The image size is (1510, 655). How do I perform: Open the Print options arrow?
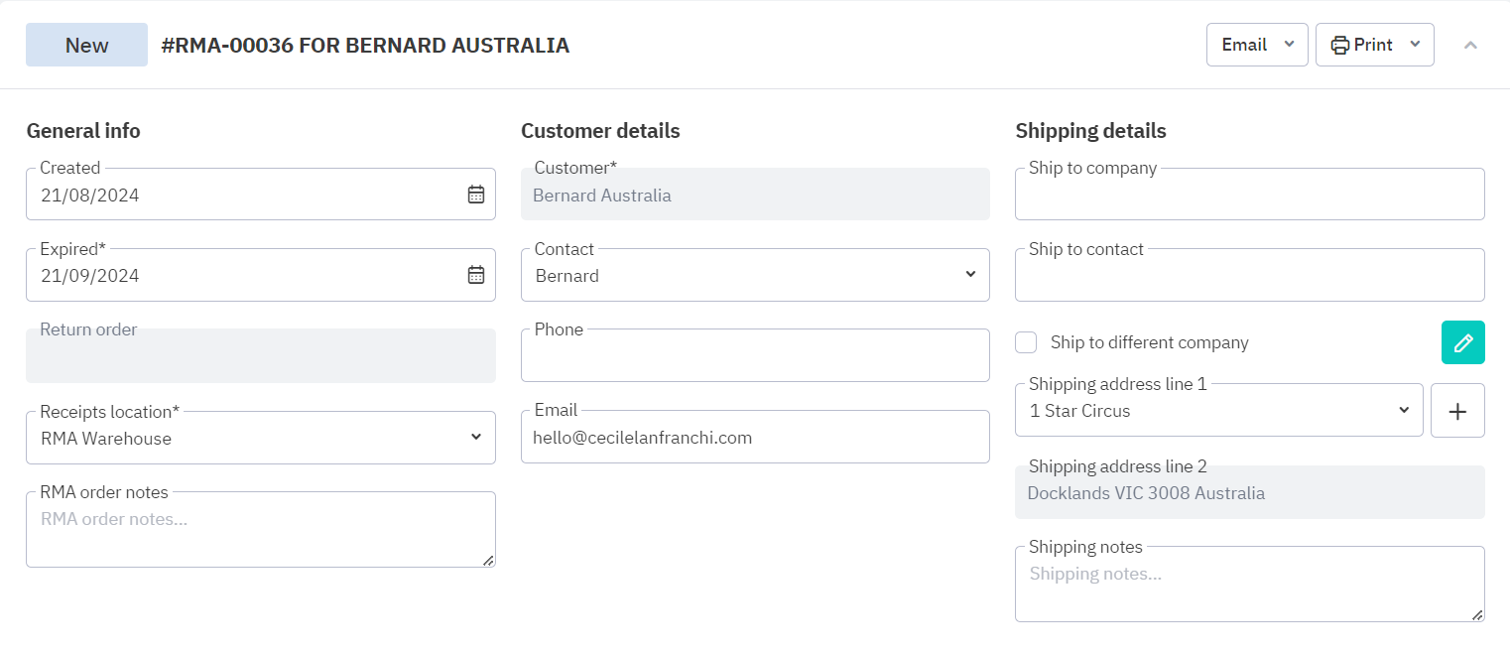tap(1416, 45)
